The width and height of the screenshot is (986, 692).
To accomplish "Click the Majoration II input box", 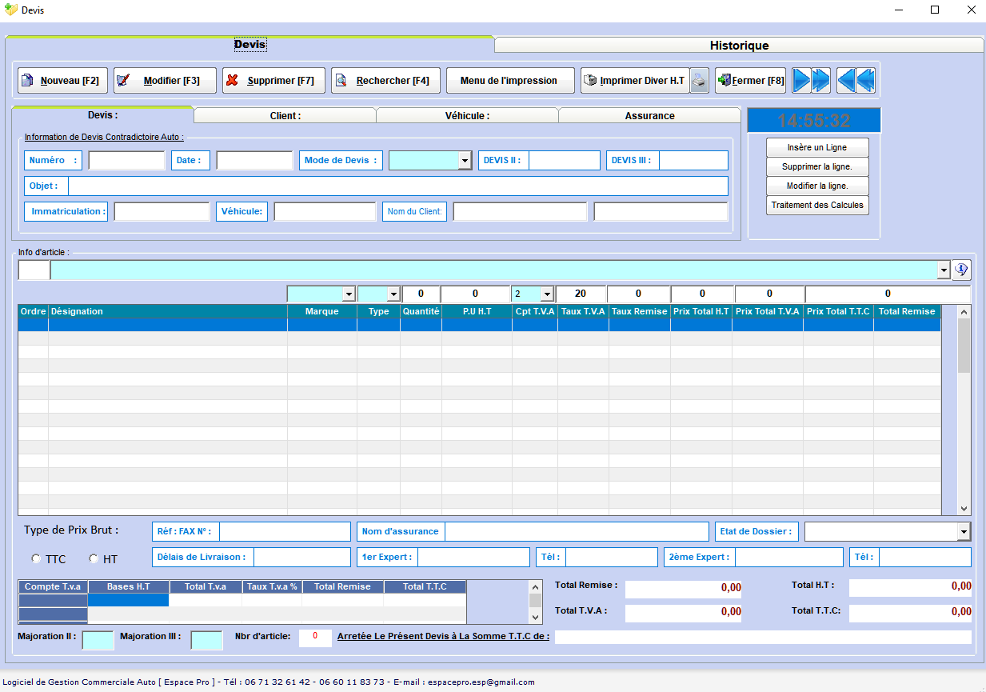I will (x=98, y=640).
